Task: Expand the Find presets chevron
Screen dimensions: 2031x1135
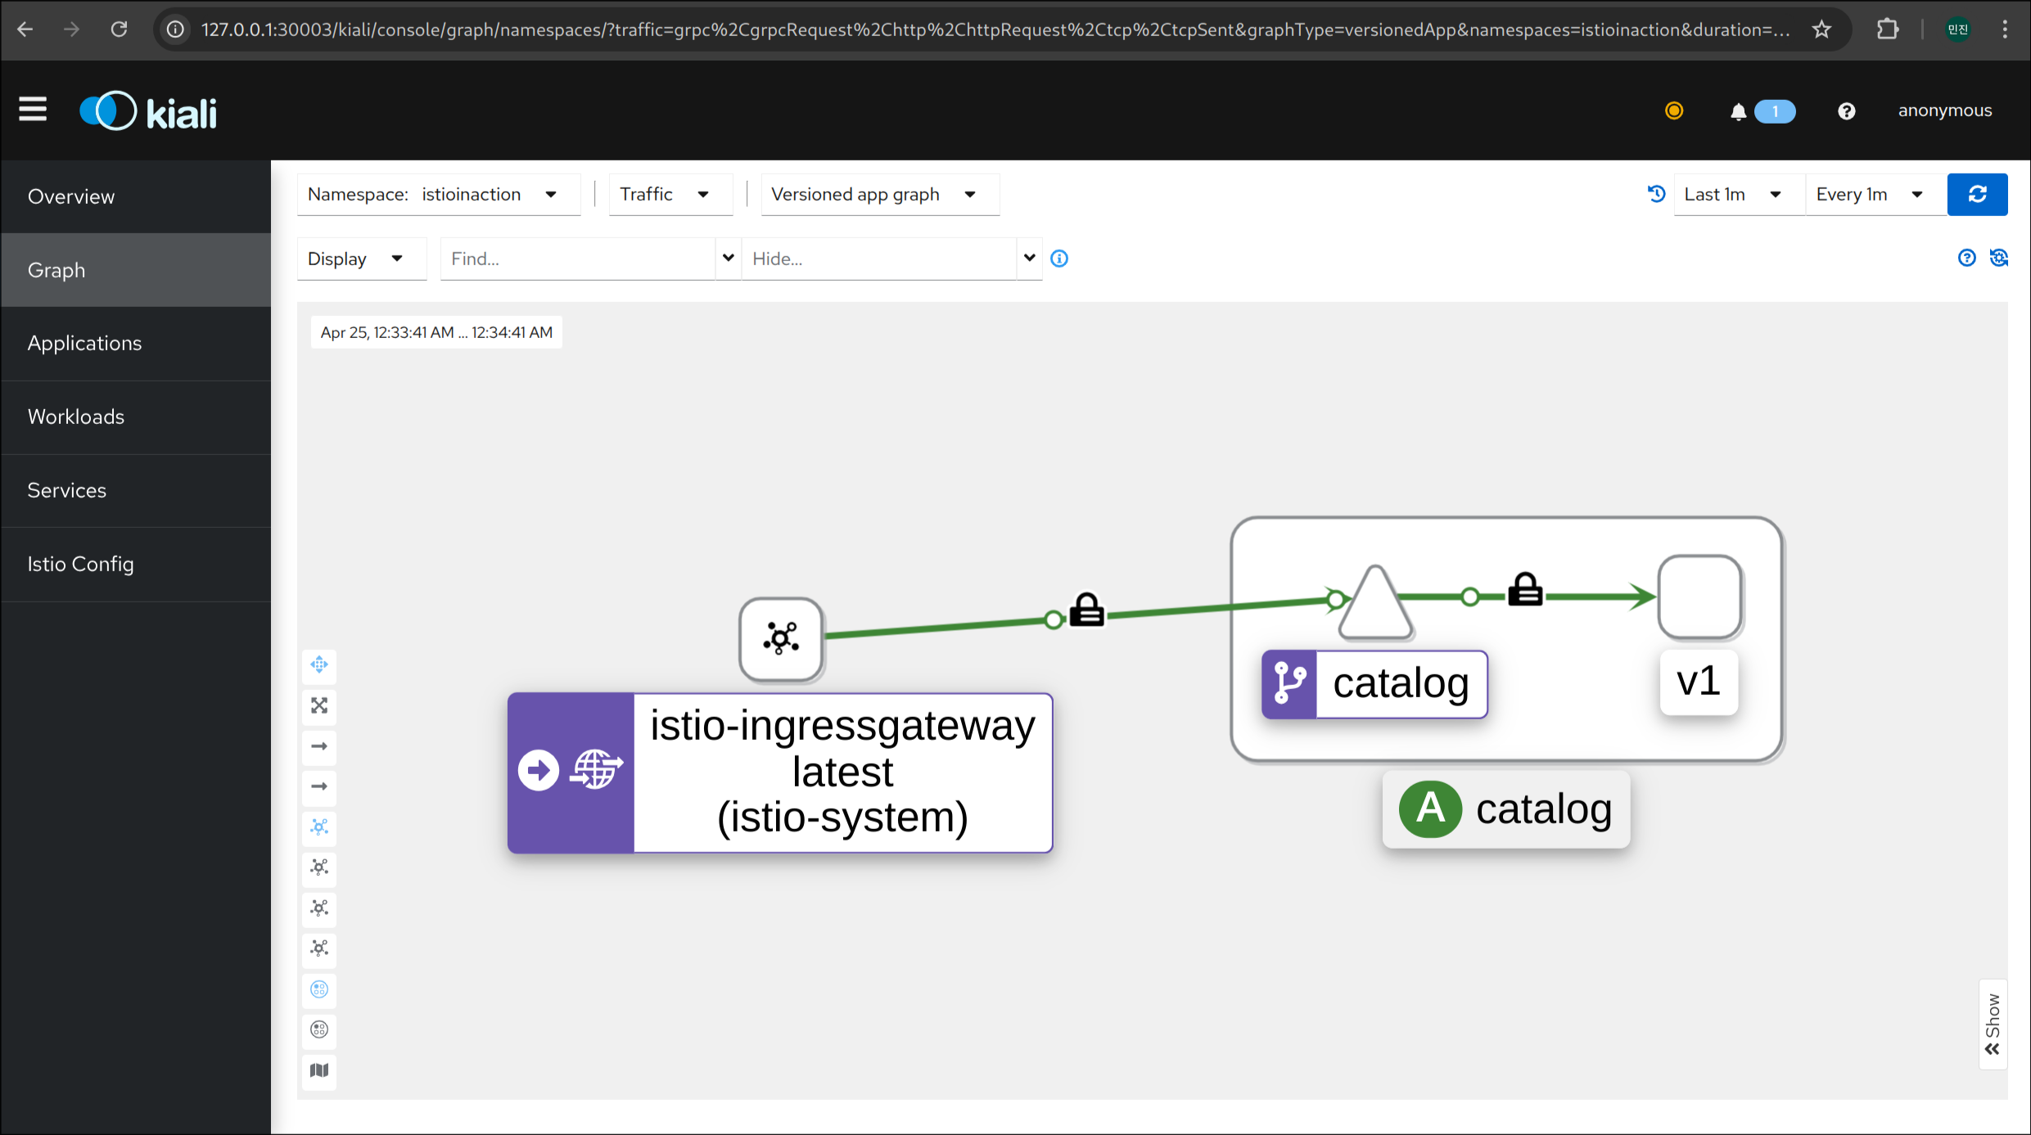Action: pyautogui.click(x=728, y=259)
